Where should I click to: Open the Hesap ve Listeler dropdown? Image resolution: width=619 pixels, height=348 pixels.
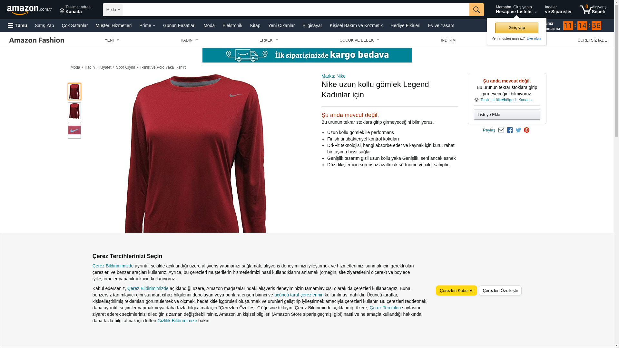(516, 9)
